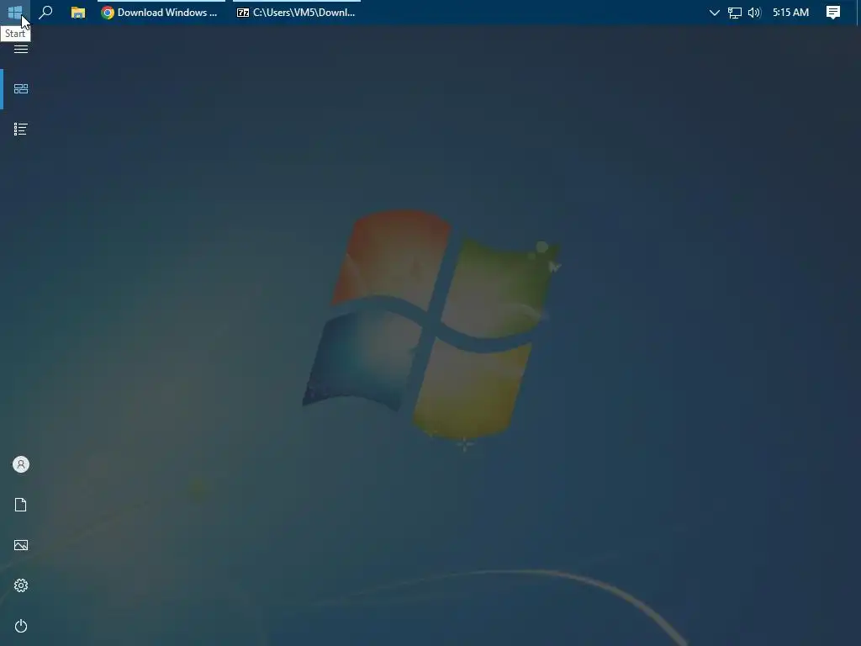Open the network status tray icon

click(734, 12)
